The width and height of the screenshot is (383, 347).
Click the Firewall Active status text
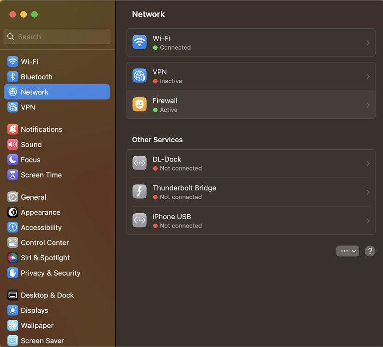(x=169, y=110)
